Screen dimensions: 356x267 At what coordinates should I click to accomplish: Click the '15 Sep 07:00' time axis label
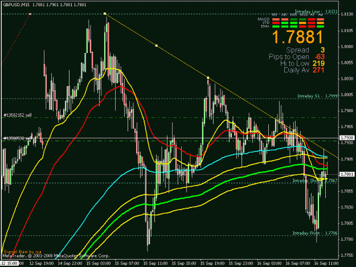click(127, 264)
